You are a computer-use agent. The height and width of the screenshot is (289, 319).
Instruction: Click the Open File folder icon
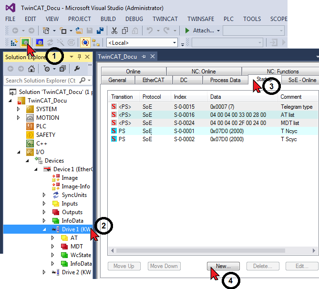click(79, 31)
